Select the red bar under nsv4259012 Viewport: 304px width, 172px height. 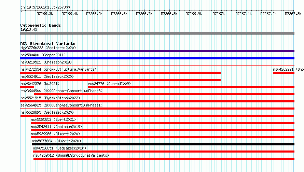point(164,159)
